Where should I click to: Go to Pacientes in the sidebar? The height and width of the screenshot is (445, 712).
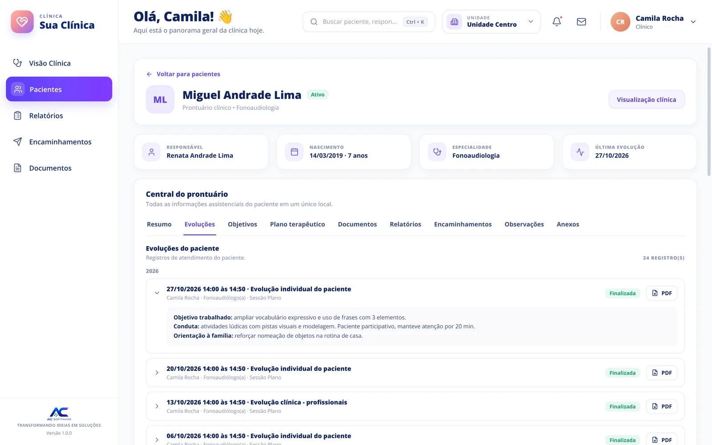click(x=59, y=89)
